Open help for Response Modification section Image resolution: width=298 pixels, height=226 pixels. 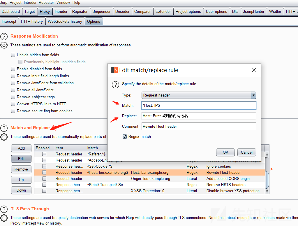[4, 36]
